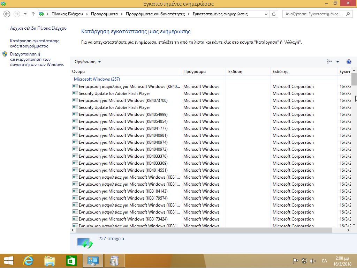Viewport: 357px width, 268px height.
Task: Click horizontal scrollbar right arrow
Action: (348, 230)
